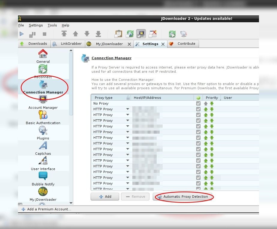Move selection to top arrow icon

point(64,34)
